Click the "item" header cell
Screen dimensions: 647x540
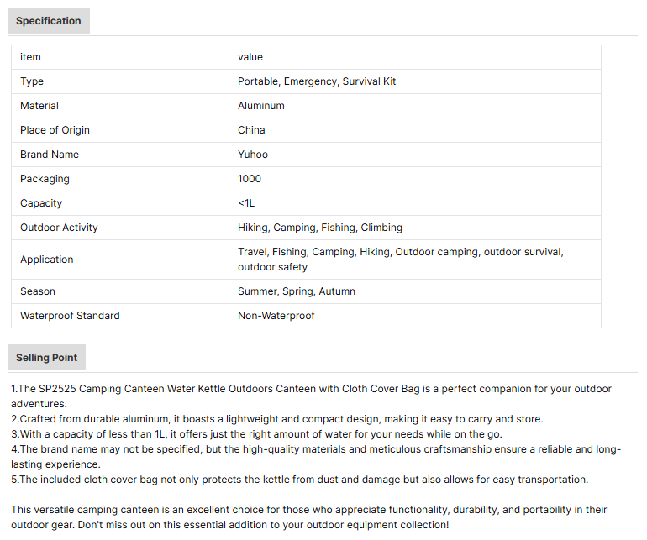point(31,57)
